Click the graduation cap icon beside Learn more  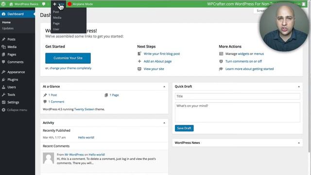click(x=221, y=69)
